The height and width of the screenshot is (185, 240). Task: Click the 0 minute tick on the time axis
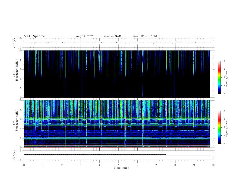tap(24, 165)
